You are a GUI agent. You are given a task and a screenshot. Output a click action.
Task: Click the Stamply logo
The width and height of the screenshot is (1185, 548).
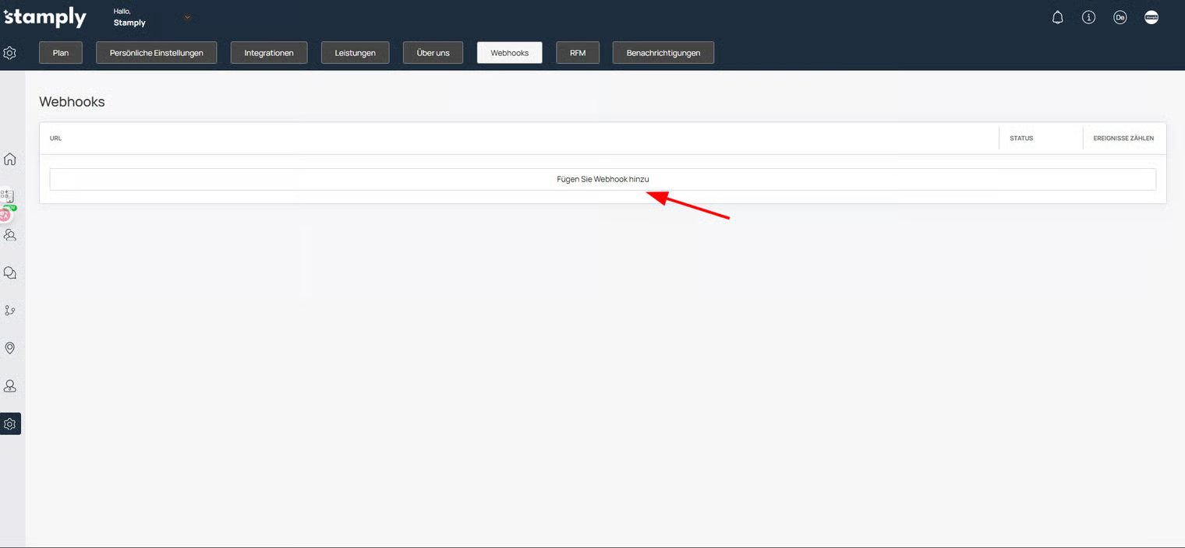(x=45, y=17)
